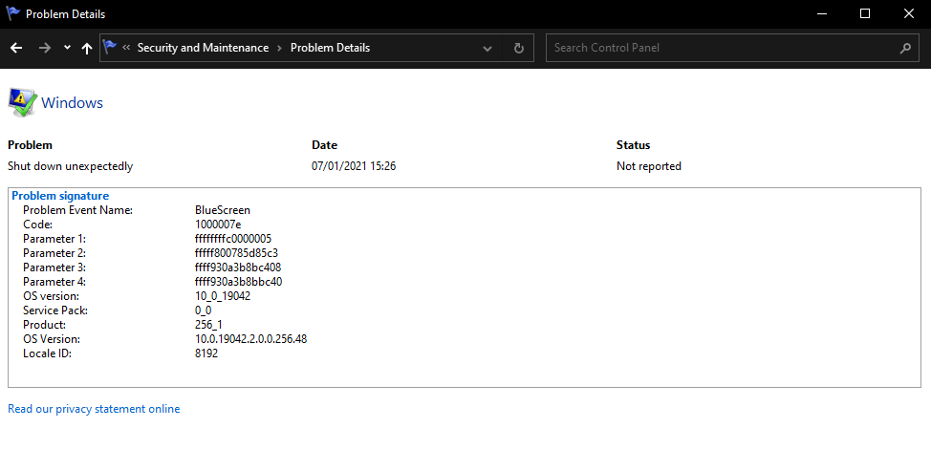Click the date 07/01/2021 15:26
This screenshot has width=931, height=471.
point(354,166)
